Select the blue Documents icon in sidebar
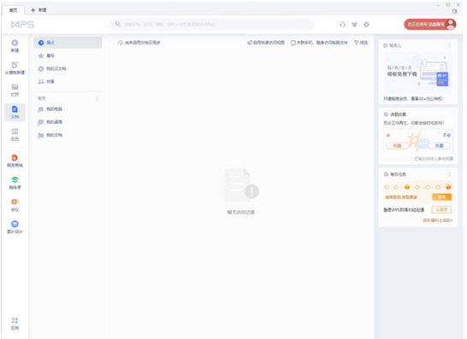The width and height of the screenshot is (467, 339). click(15, 109)
